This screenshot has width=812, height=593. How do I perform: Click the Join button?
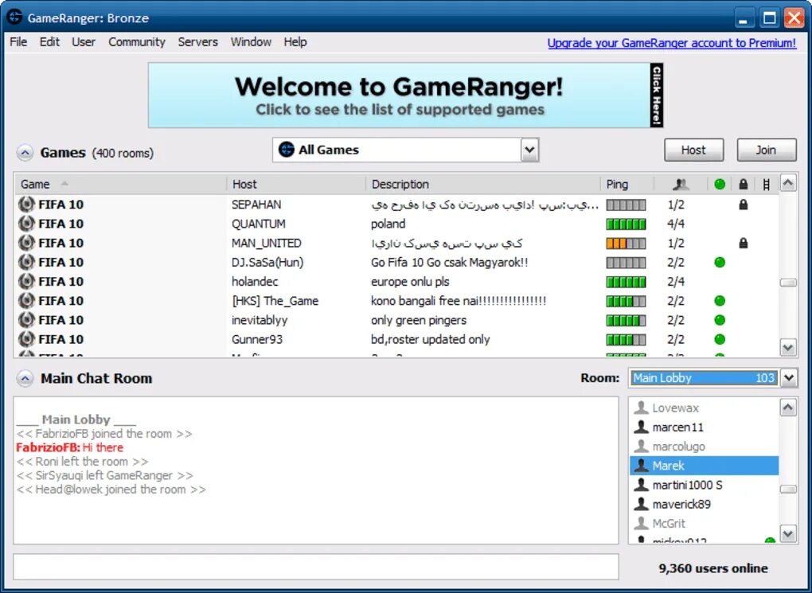[766, 150]
